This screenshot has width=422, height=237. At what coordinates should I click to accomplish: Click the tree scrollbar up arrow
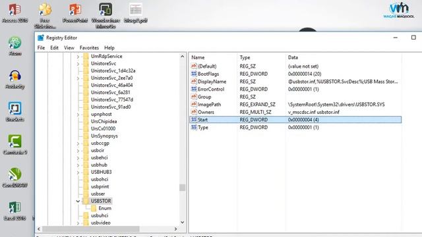coord(182,57)
